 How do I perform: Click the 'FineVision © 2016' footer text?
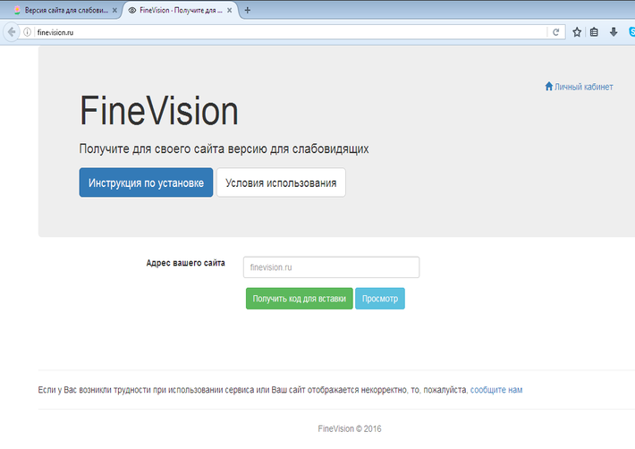350,428
